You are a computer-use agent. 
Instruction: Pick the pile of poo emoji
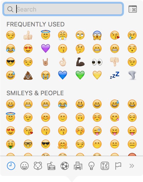click(x=28, y=75)
